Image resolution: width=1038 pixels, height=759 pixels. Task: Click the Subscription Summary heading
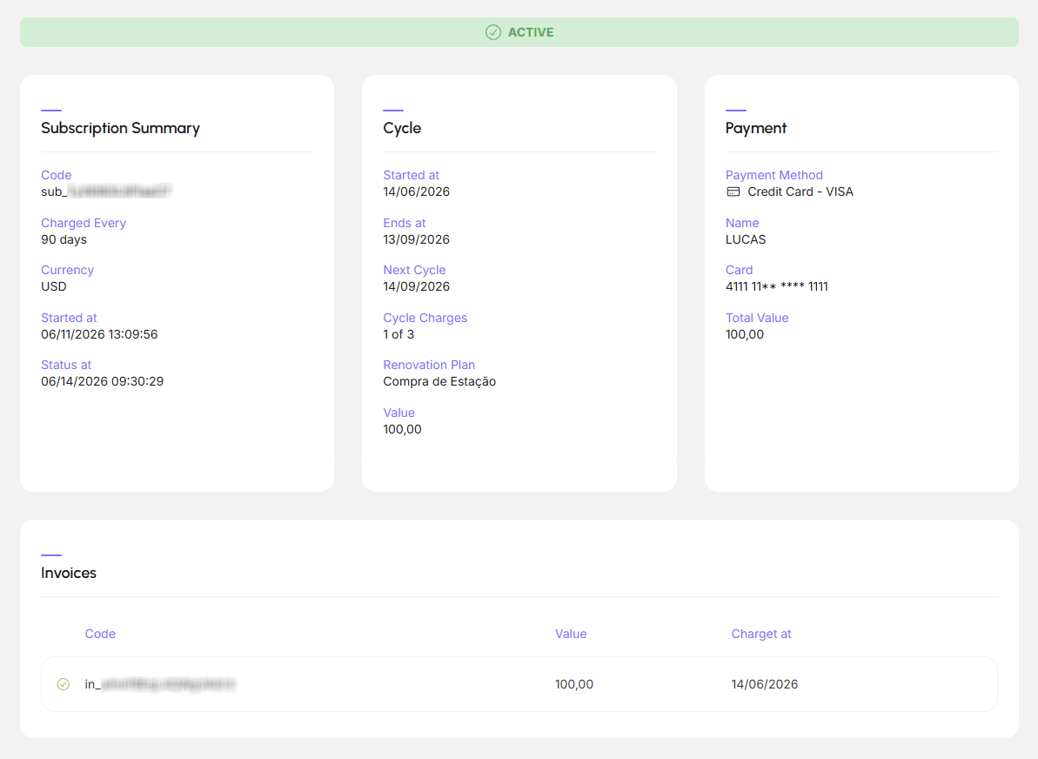[x=120, y=128]
